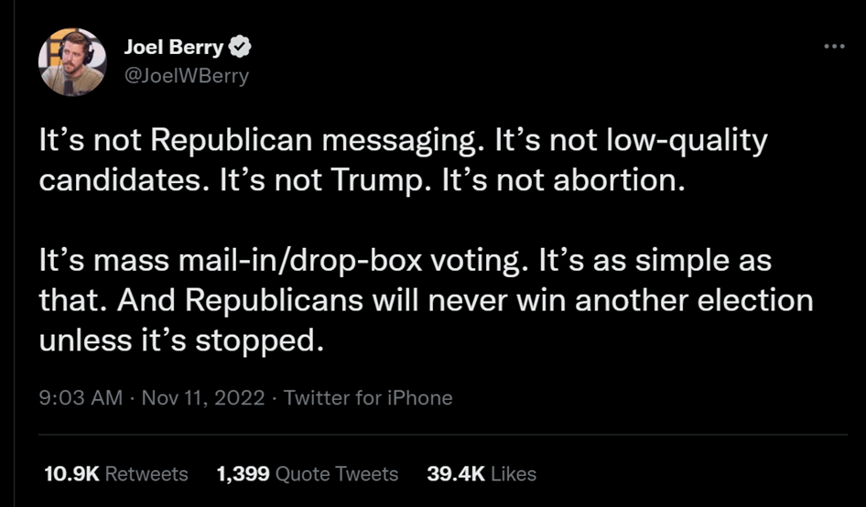Viewport: 866px width, 507px height.
Task: Open the tweet's more options ellipsis
Action: coord(832,47)
